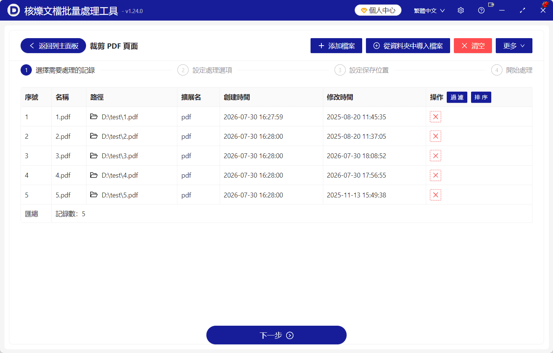This screenshot has width=553, height=353.
Task: Click version label v1.24.0
Action: [x=134, y=11]
